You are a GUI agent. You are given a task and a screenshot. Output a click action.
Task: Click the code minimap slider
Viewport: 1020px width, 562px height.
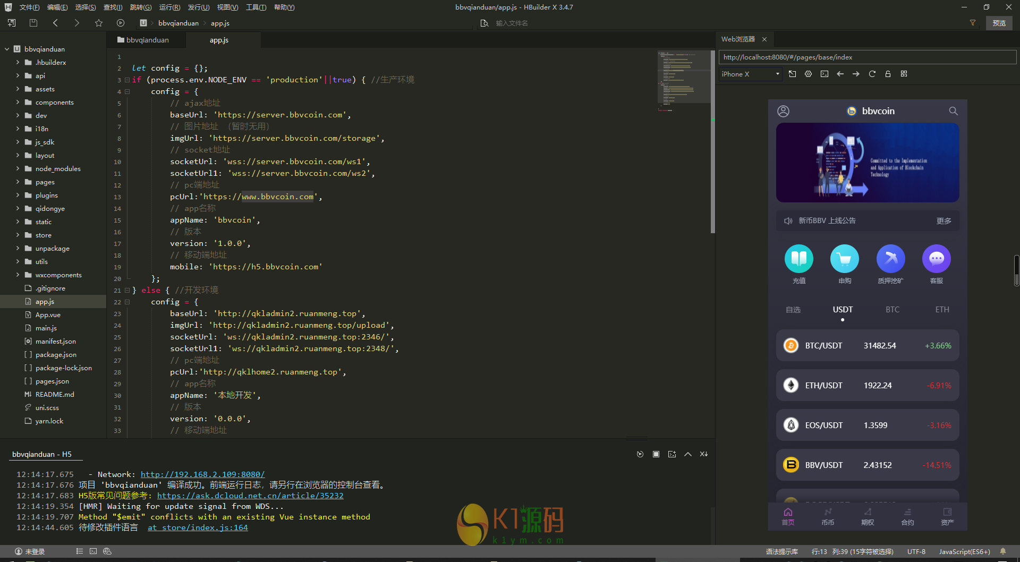click(x=685, y=77)
